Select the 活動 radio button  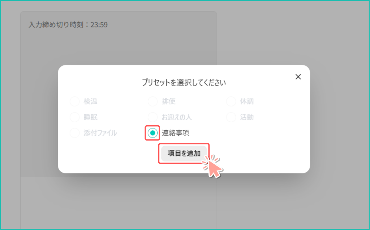[x=231, y=117]
